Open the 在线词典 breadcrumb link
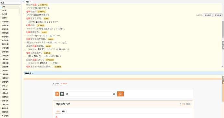Image resolution: width=224 pixels, height=118 pixels. pyautogui.click(x=64, y=84)
